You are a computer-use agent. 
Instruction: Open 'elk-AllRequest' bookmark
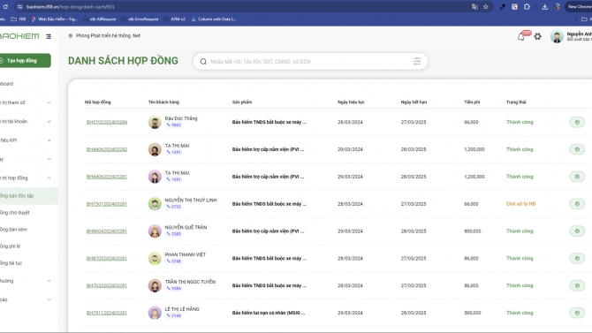pyautogui.click(x=100, y=19)
